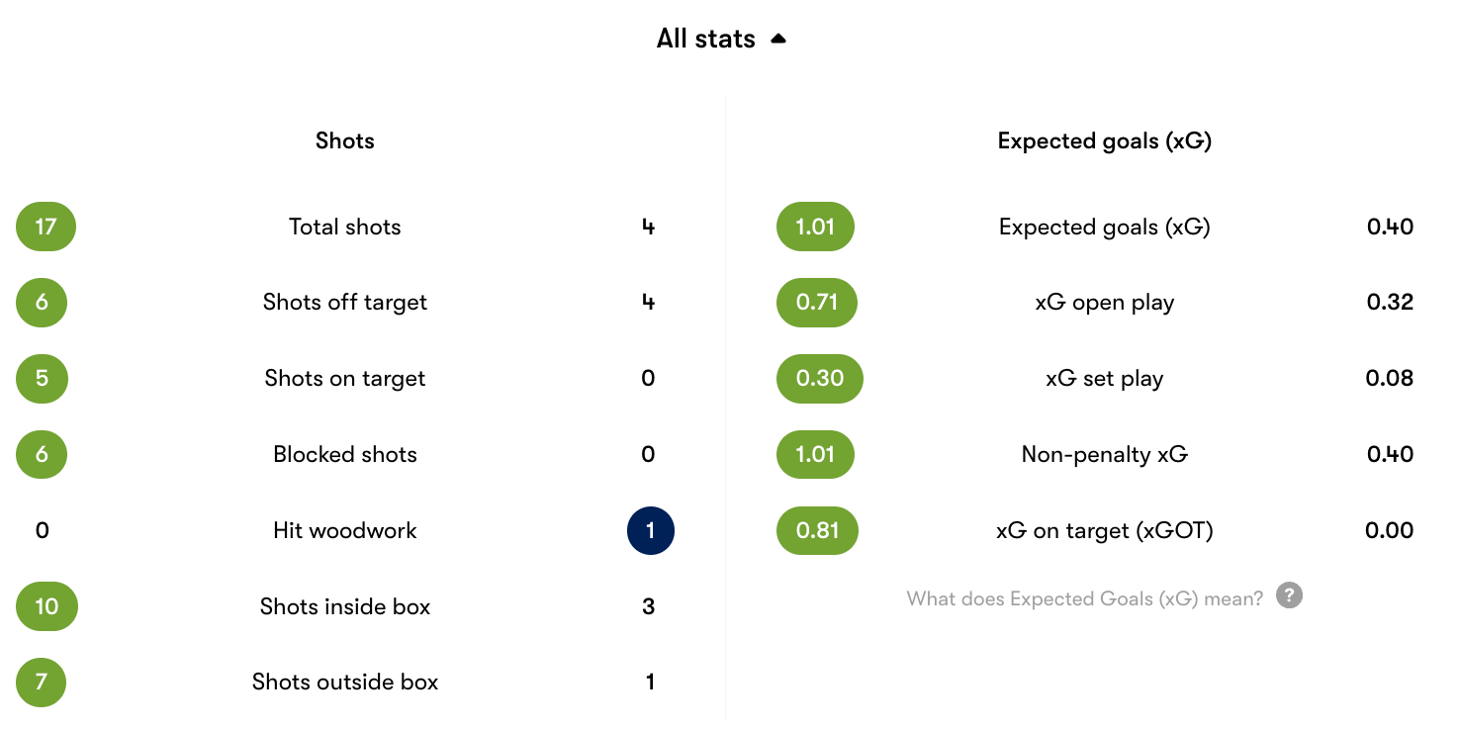Viewport: 1458px width, 730px height.
Task: Select the 1.01 Expected goals (xG) badge
Action: coord(815,227)
